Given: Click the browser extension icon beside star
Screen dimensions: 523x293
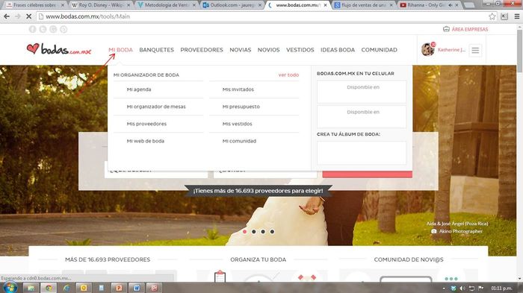Looking at the screenshot, I should click(x=504, y=16).
